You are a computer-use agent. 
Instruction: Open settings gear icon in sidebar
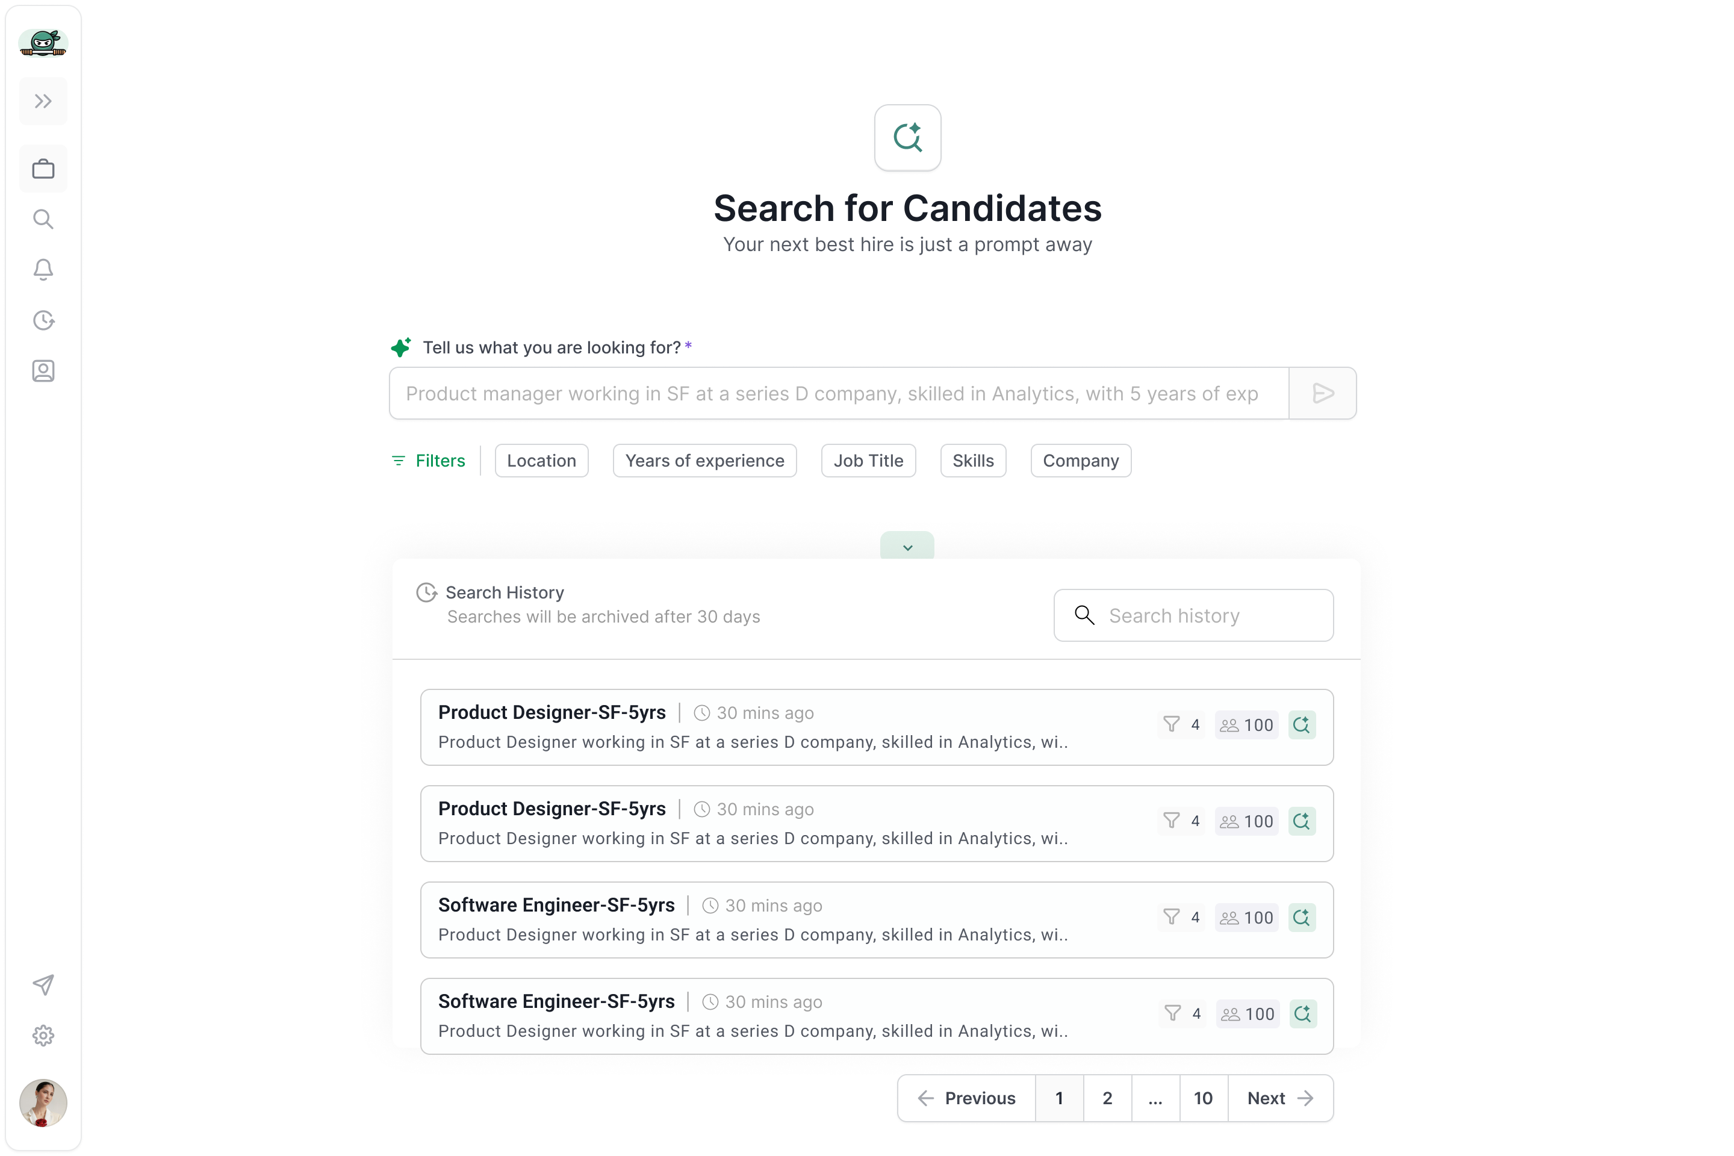tap(43, 1036)
